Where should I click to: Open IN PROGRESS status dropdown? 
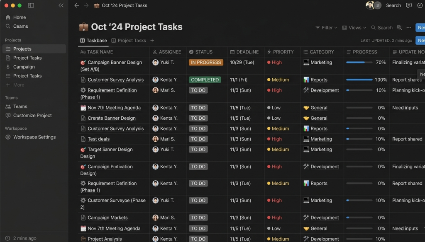pyautogui.click(x=206, y=63)
